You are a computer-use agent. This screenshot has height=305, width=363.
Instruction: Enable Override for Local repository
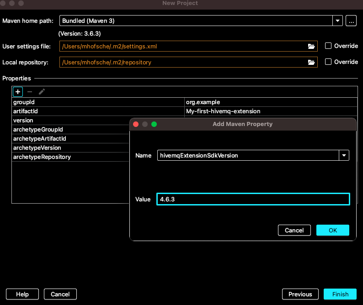(x=328, y=62)
